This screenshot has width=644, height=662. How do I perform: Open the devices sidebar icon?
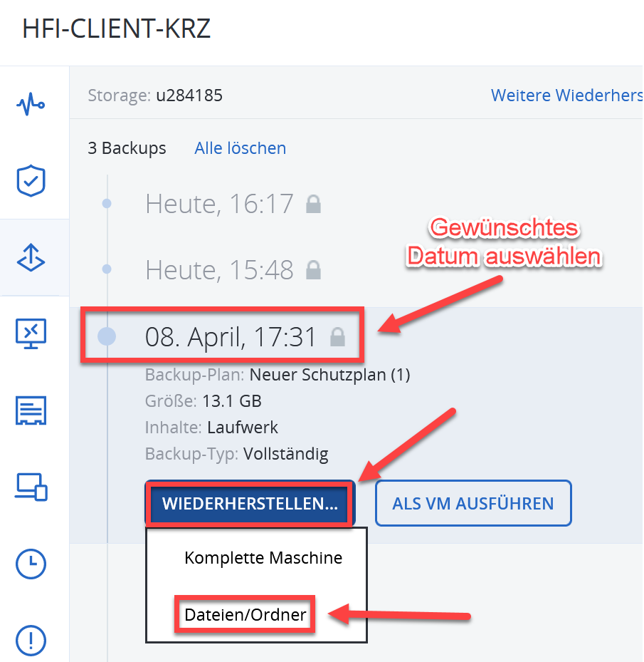pos(31,487)
